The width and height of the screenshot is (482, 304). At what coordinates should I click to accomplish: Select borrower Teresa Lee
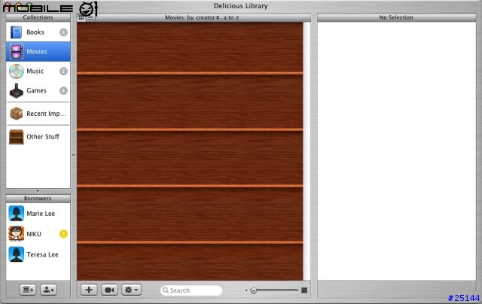38,254
